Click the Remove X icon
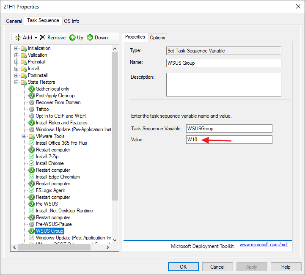 click(x=42, y=38)
